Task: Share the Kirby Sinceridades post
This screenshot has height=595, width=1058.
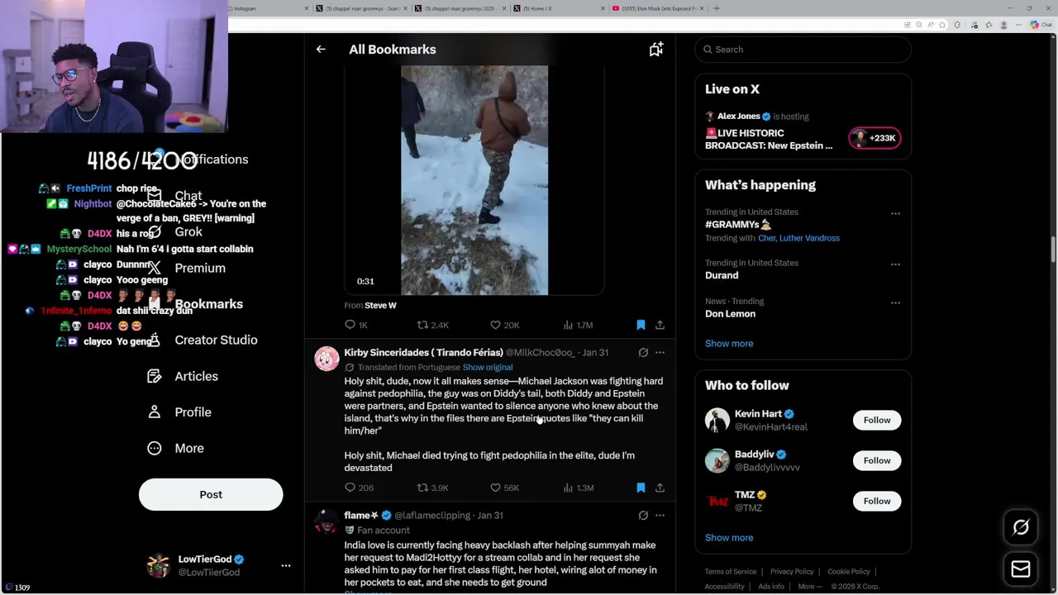Action: pyautogui.click(x=660, y=488)
